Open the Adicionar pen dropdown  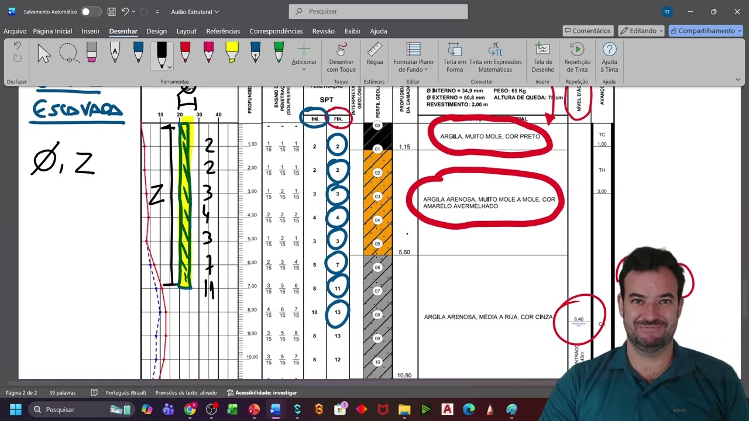pyautogui.click(x=304, y=57)
